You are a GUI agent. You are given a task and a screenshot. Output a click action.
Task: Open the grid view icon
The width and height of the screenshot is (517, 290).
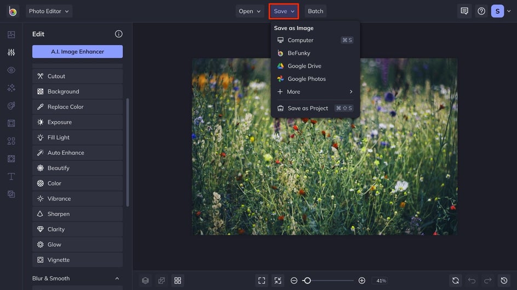click(177, 281)
